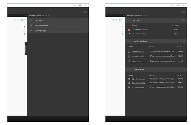Click the camera export icon in right window
Image resolution: width=191 pixels, height=125 pixels.
pos(183,12)
